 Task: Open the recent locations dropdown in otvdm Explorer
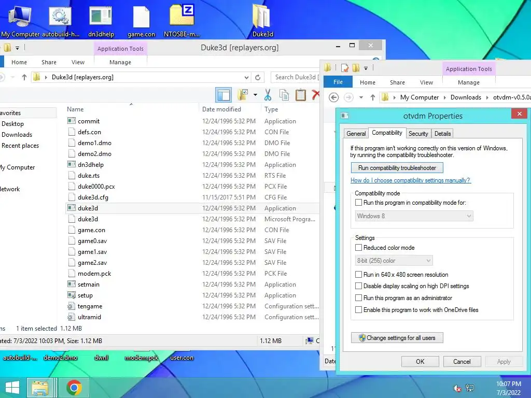pos(361,97)
